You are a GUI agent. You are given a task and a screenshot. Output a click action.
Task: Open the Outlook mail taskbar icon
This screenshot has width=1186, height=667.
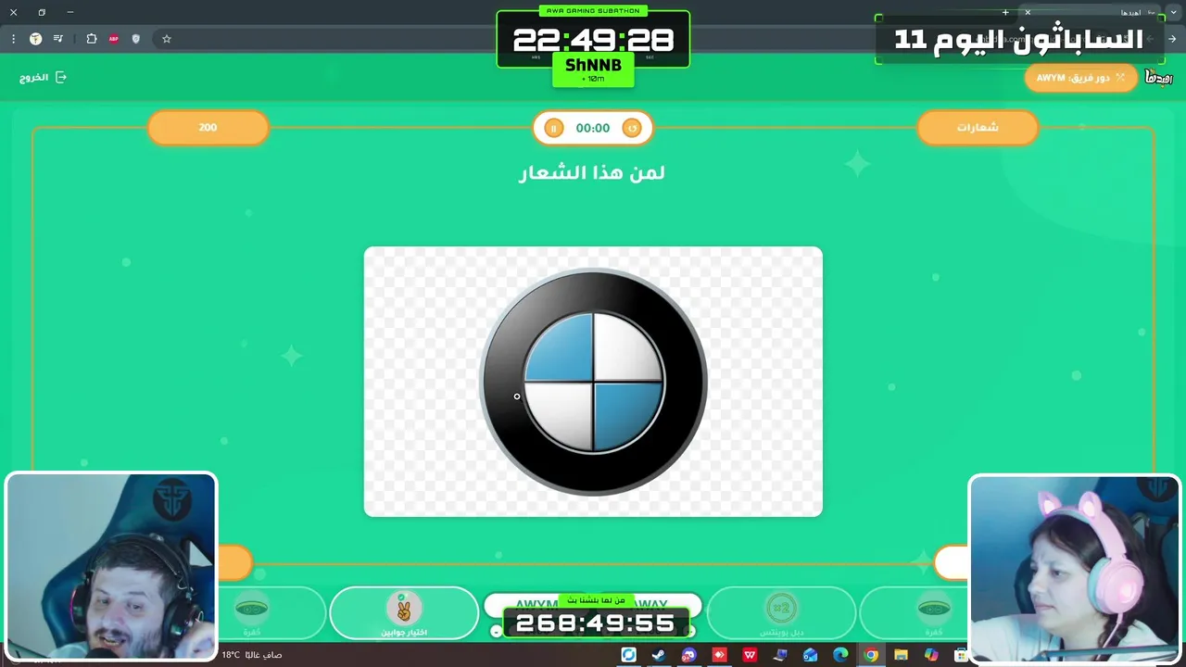click(810, 655)
